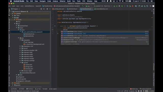Click the UTF-8 encoding in status bar
The height and width of the screenshot is (92, 163).
[x=126, y=91]
